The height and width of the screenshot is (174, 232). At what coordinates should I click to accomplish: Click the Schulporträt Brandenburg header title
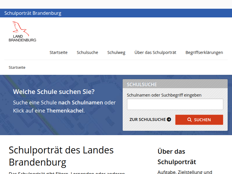coord(33,13)
